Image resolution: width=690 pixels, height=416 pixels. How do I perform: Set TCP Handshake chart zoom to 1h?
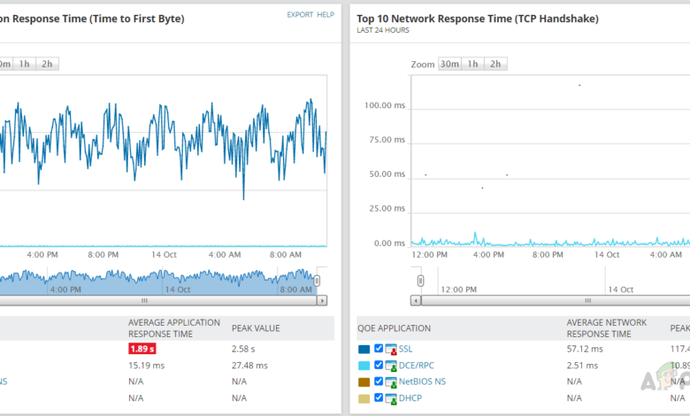[473, 64]
